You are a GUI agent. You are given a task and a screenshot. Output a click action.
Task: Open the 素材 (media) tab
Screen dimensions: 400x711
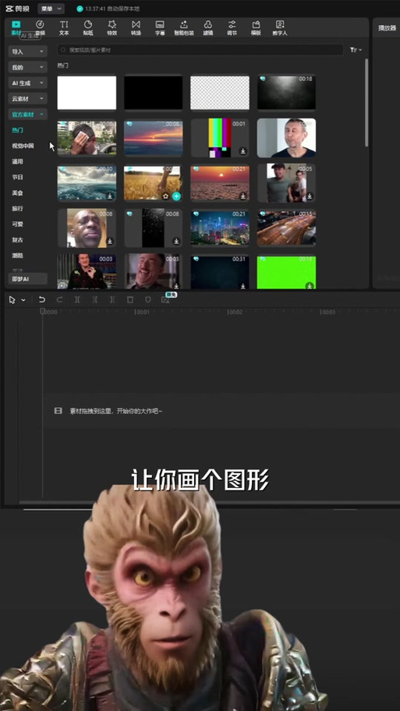(x=16, y=27)
